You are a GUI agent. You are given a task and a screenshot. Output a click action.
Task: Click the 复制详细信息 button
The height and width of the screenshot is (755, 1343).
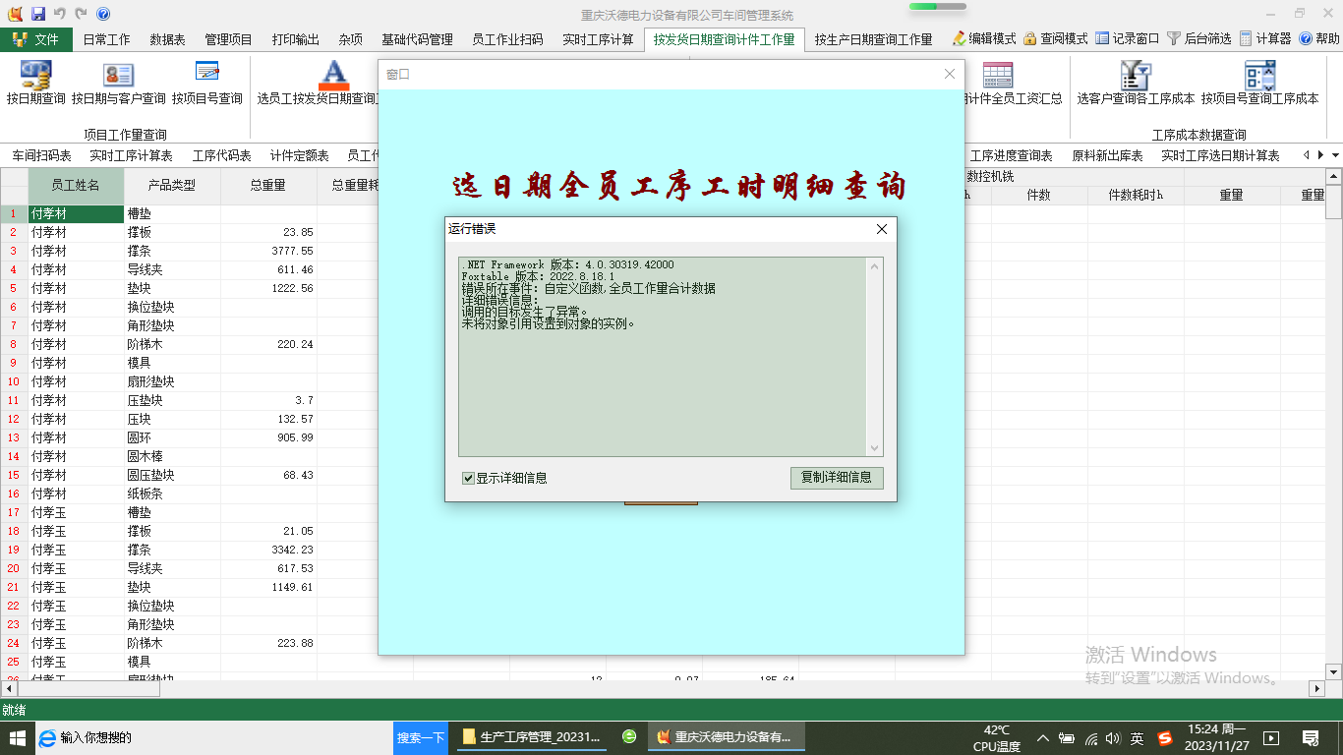pos(836,478)
